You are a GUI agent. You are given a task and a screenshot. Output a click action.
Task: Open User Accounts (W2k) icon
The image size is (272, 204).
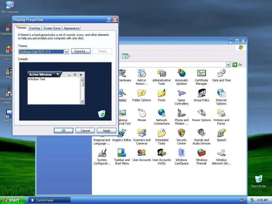click(x=161, y=153)
